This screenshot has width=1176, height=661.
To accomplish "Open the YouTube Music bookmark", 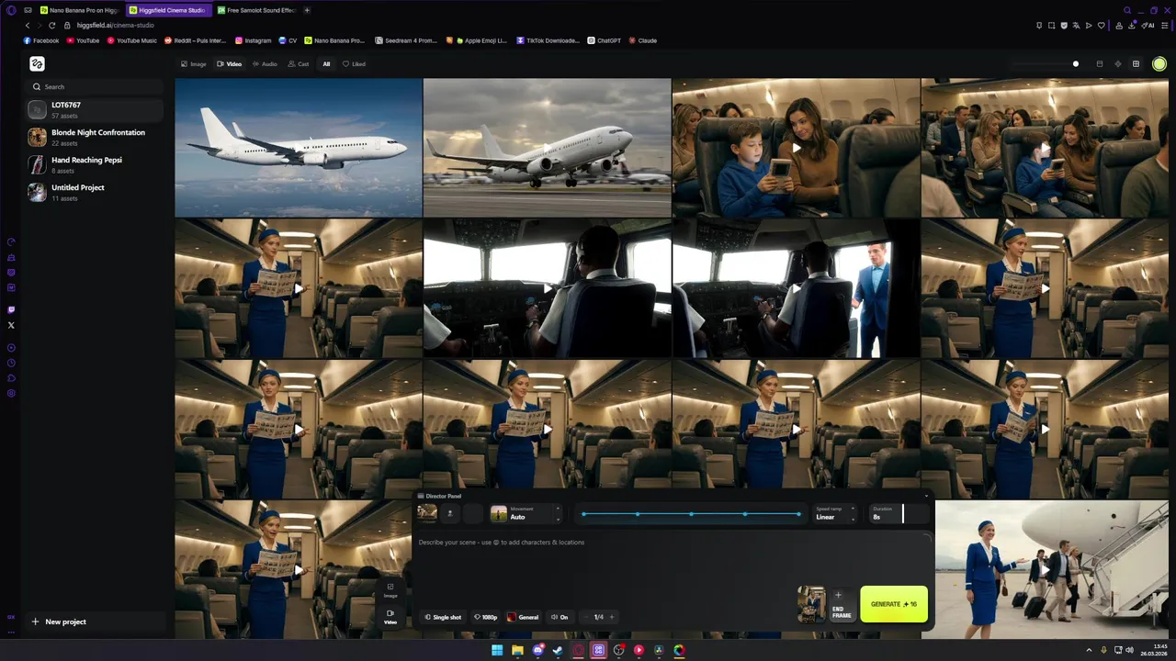I will (x=132, y=40).
